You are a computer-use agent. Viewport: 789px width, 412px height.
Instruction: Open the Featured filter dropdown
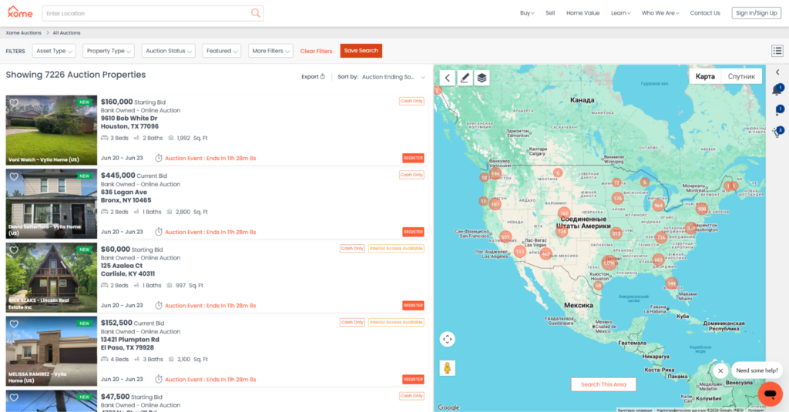(221, 51)
